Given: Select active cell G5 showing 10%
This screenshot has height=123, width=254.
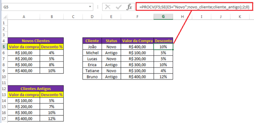Looking at the screenshot, I should [163, 47].
